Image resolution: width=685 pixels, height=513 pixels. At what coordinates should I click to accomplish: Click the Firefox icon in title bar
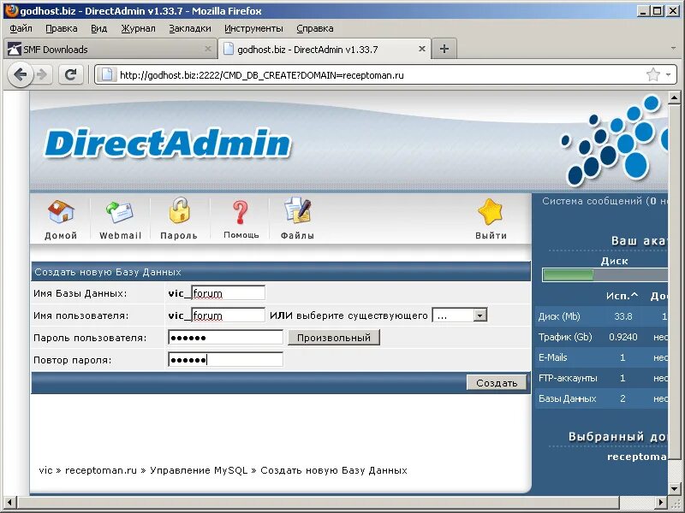11,9
